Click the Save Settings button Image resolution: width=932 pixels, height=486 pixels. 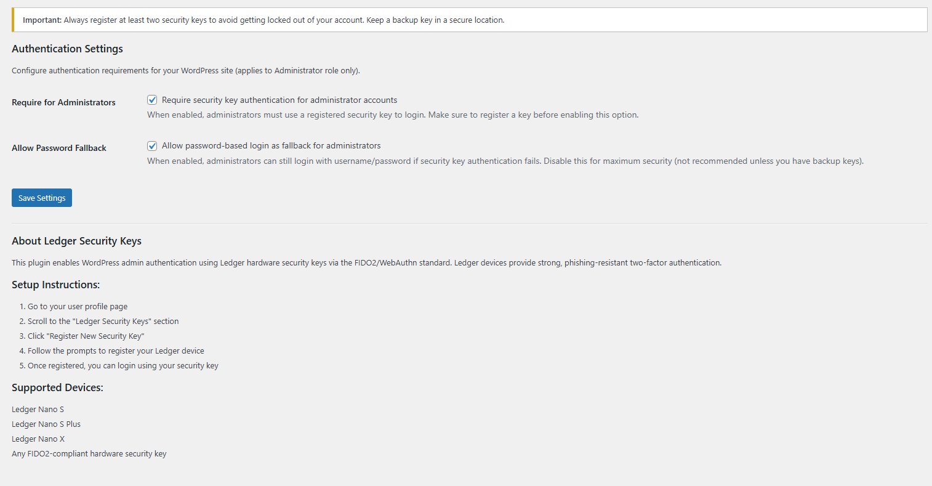point(42,198)
